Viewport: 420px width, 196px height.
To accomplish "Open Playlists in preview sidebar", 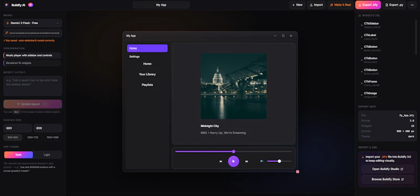I will [148, 85].
